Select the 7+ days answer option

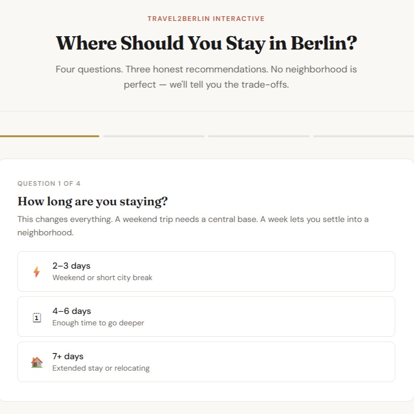click(x=207, y=362)
